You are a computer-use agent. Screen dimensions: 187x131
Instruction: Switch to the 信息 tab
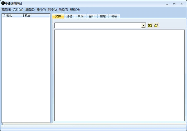[103, 16]
